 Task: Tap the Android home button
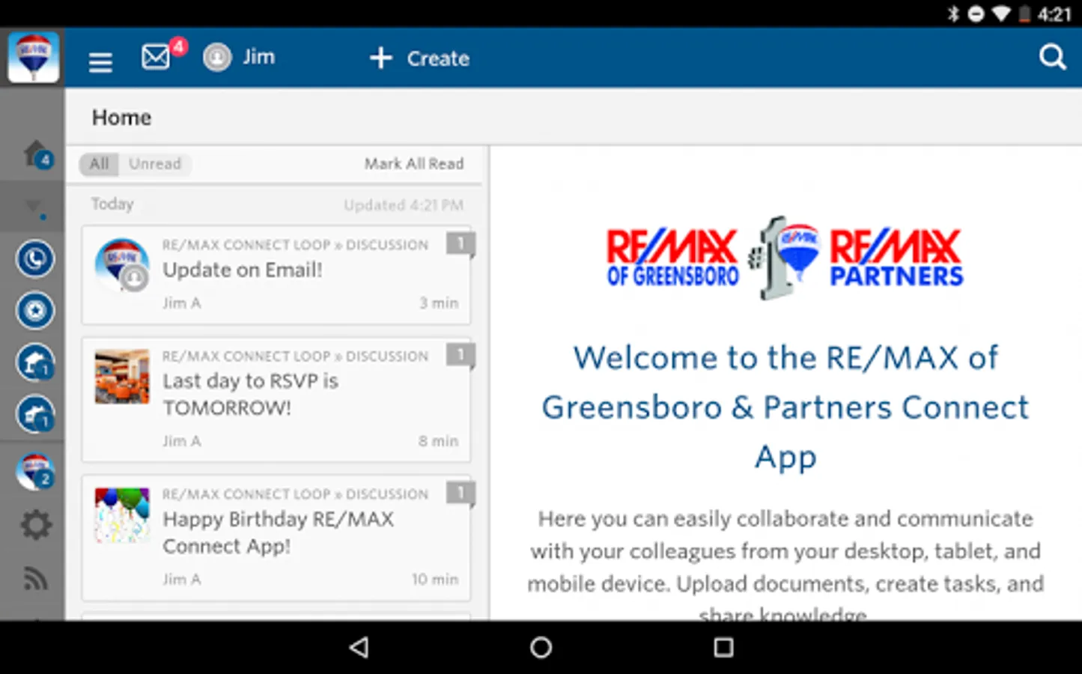pyautogui.click(x=541, y=648)
